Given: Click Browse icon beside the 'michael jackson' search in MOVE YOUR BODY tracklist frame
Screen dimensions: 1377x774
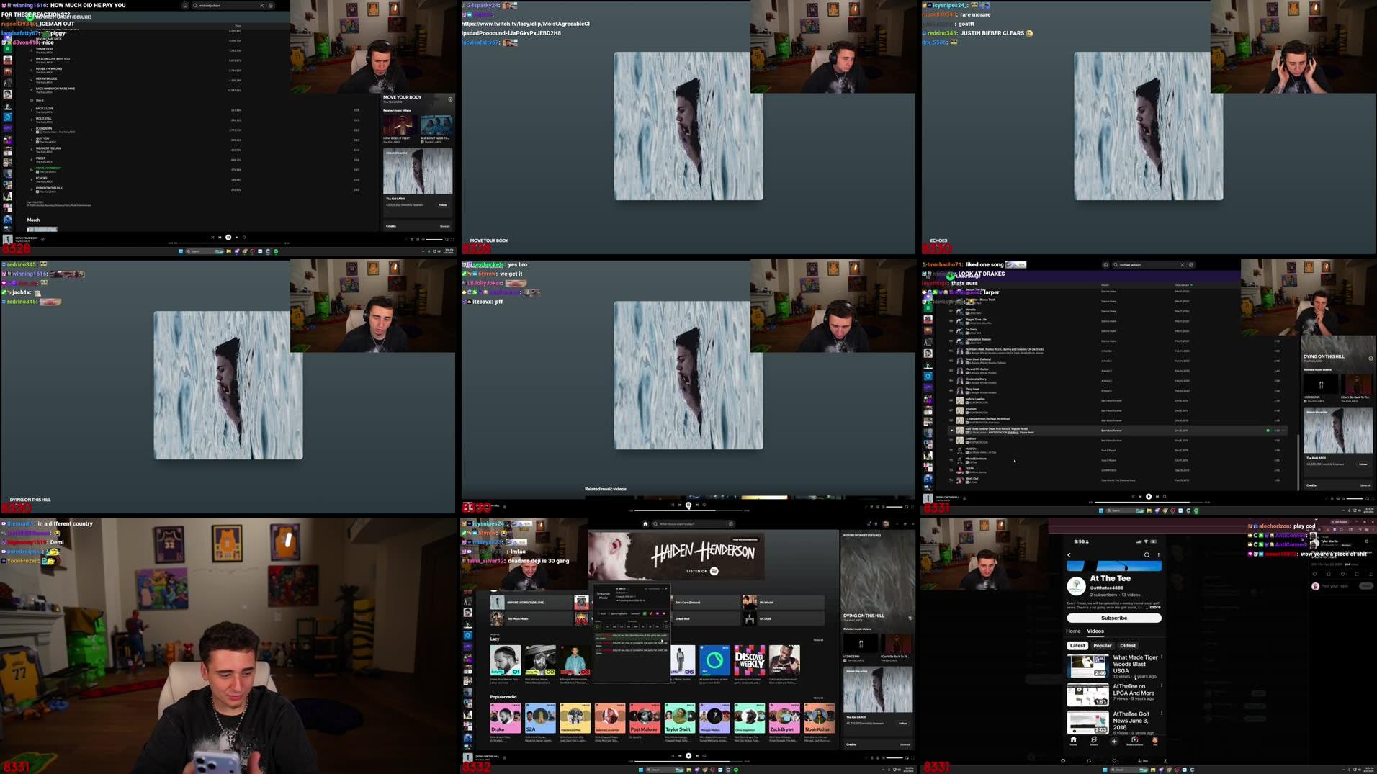Looking at the screenshot, I should pos(271,5).
